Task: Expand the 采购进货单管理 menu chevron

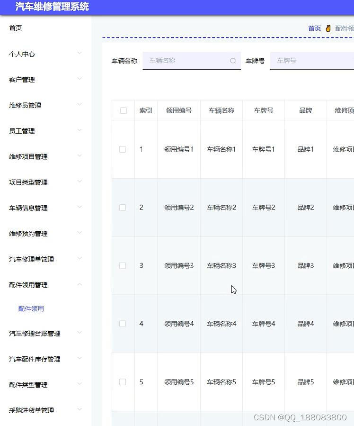Action: 80,409
